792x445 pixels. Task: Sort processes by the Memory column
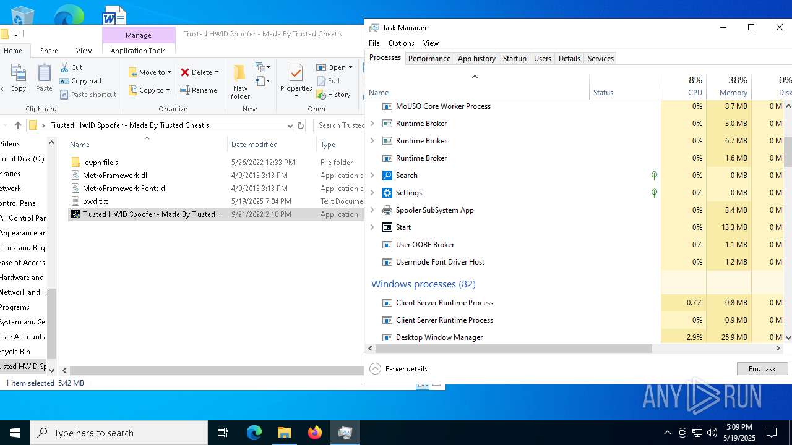[729, 86]
